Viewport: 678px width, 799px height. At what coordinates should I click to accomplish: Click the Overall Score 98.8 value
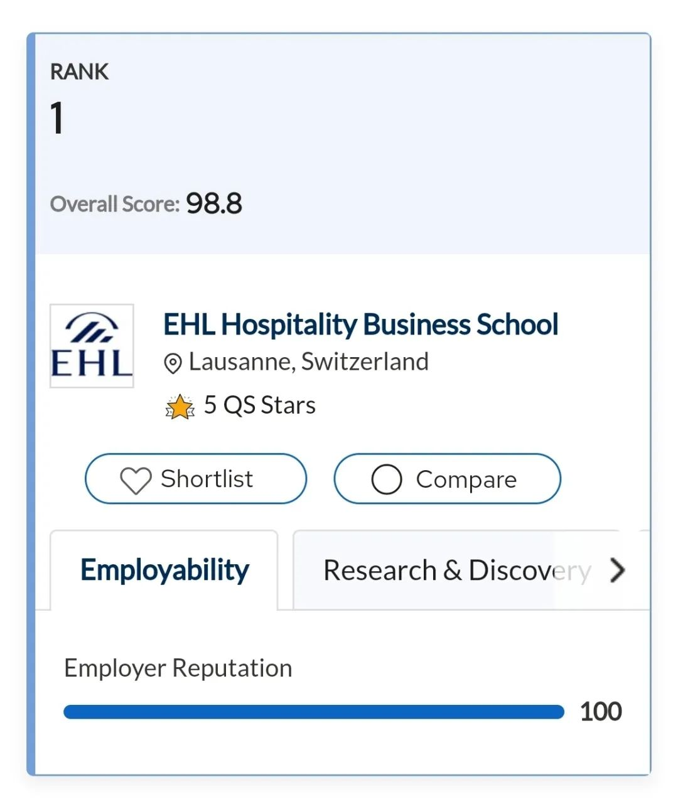point(213,204)
